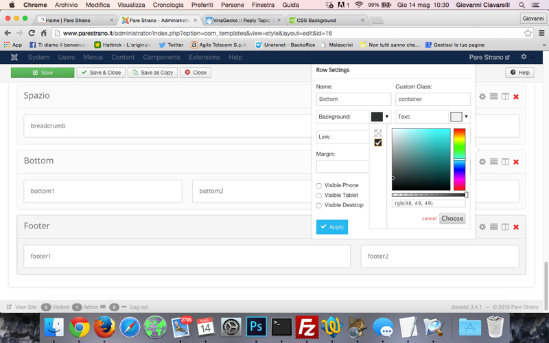The image size is (549, 343).
Task: Launch FileZilla from the dock
Action: (307, 327)
